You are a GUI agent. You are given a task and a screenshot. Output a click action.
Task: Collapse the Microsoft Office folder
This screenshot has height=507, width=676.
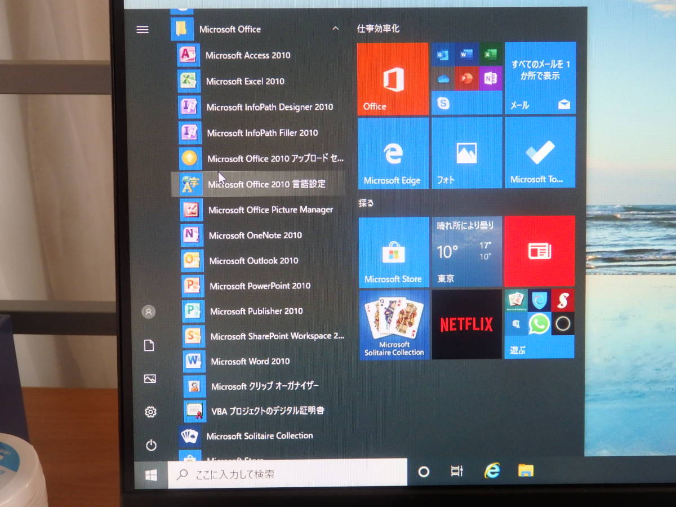pyautogui.click(x=335, y=28)
